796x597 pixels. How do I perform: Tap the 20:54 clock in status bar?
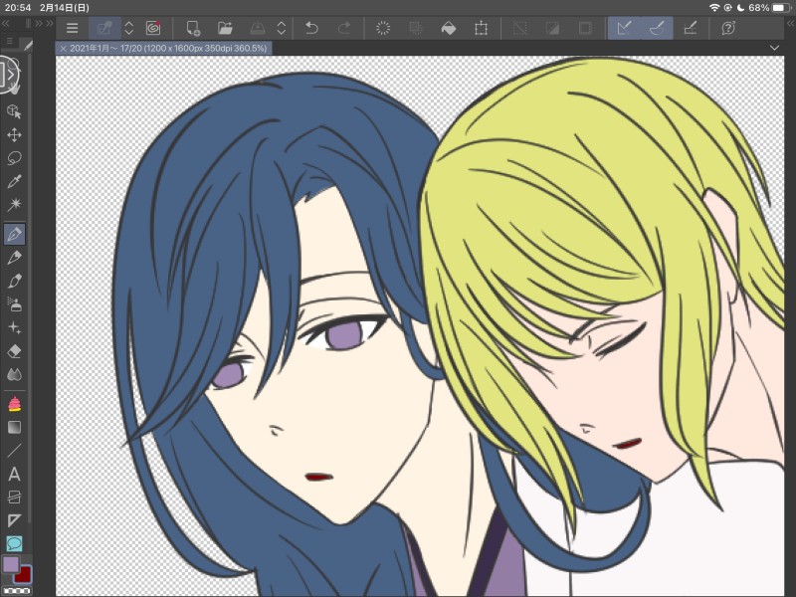18,8
